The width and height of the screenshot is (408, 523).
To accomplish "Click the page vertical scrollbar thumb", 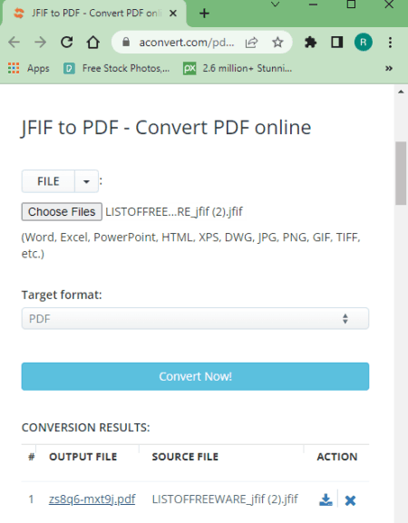I will tap(401, 173).
